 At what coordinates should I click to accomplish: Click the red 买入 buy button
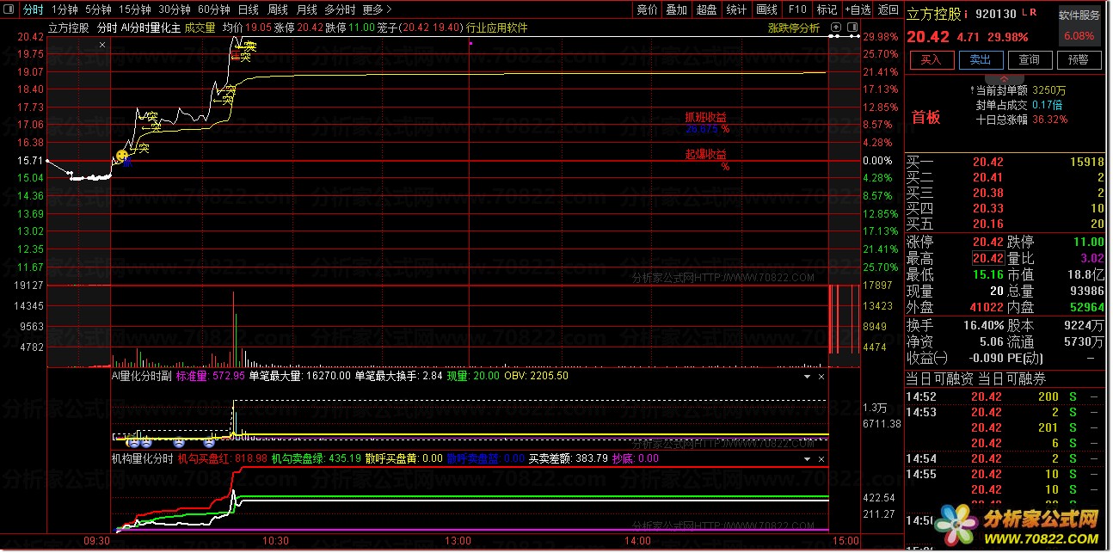point(932,59)
